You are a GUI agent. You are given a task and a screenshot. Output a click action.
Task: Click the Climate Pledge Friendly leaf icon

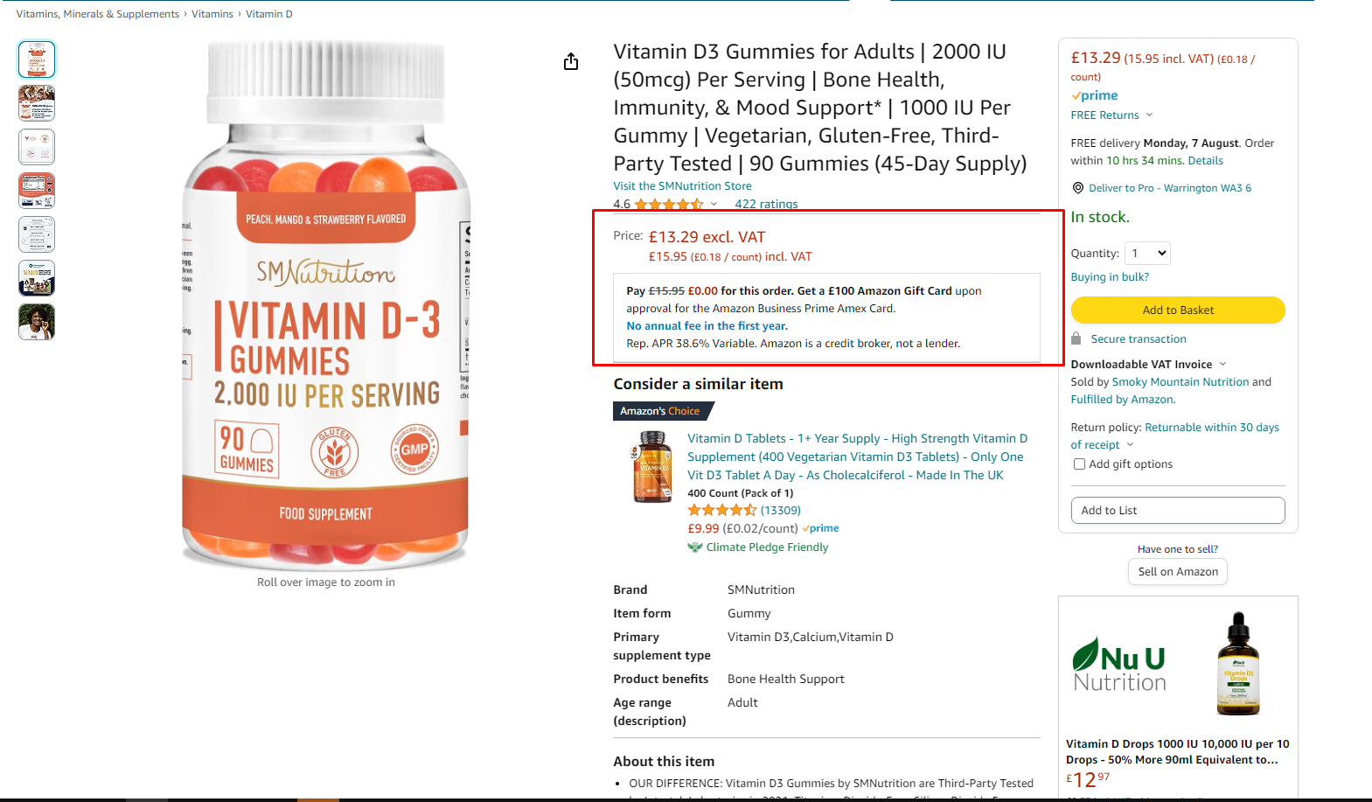pyautogui.click(x=695, y=547)
